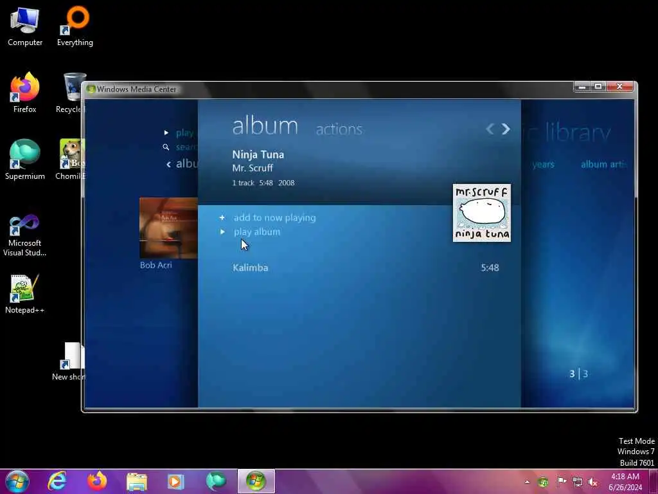Select the years category in music library
658x494 pixels.
click(x=543, y=164)
